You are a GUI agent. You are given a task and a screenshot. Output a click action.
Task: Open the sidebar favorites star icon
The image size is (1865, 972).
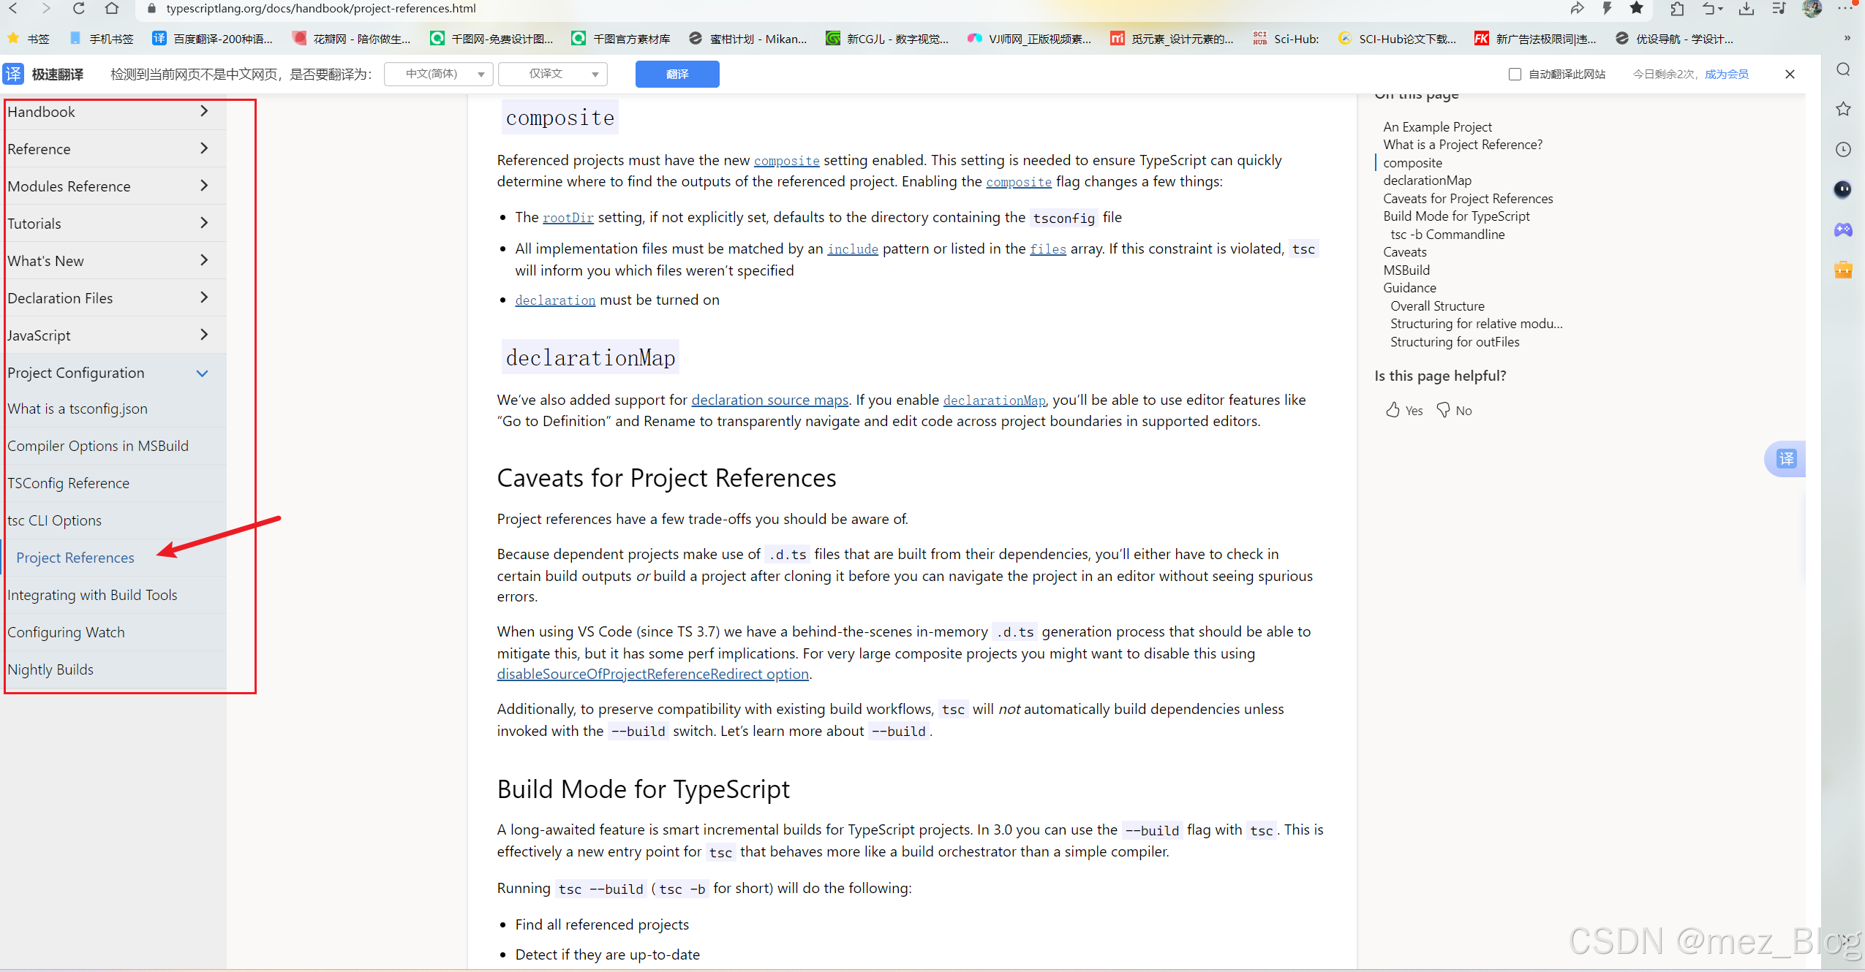(x=1843, y=109)
